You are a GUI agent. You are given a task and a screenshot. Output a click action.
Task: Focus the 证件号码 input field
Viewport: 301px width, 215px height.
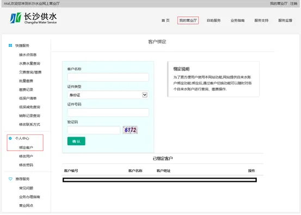coord(108,113)
